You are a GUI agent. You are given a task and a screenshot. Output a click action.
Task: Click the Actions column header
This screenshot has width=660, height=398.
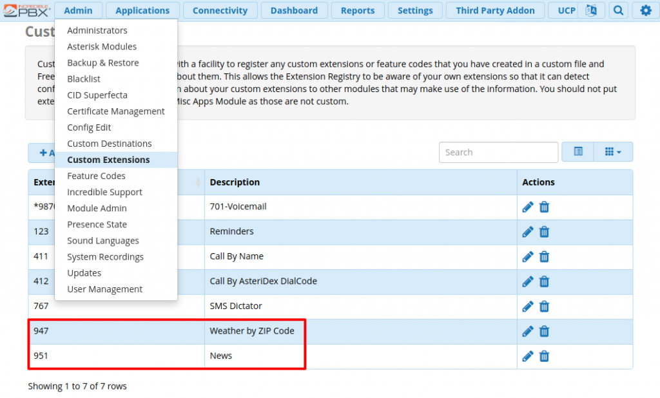click(x=574, y=182)
